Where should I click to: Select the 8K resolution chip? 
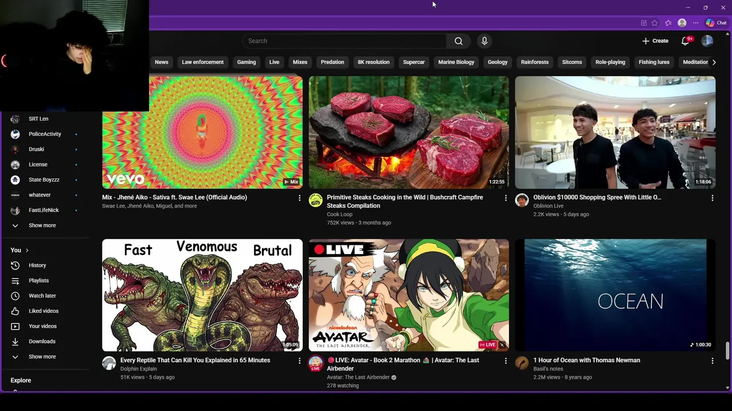pos(373,62)
